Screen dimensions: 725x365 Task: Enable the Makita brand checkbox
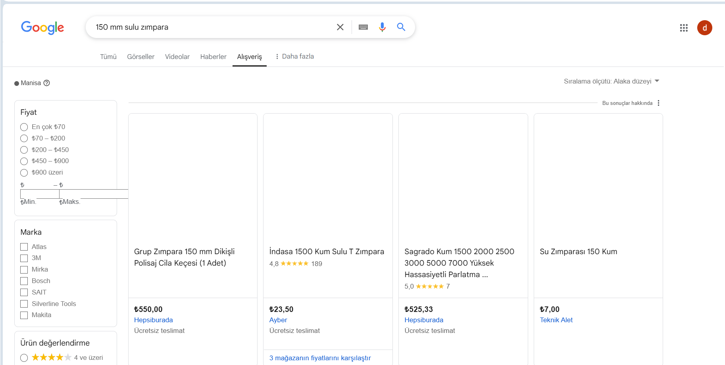(24, 315)
